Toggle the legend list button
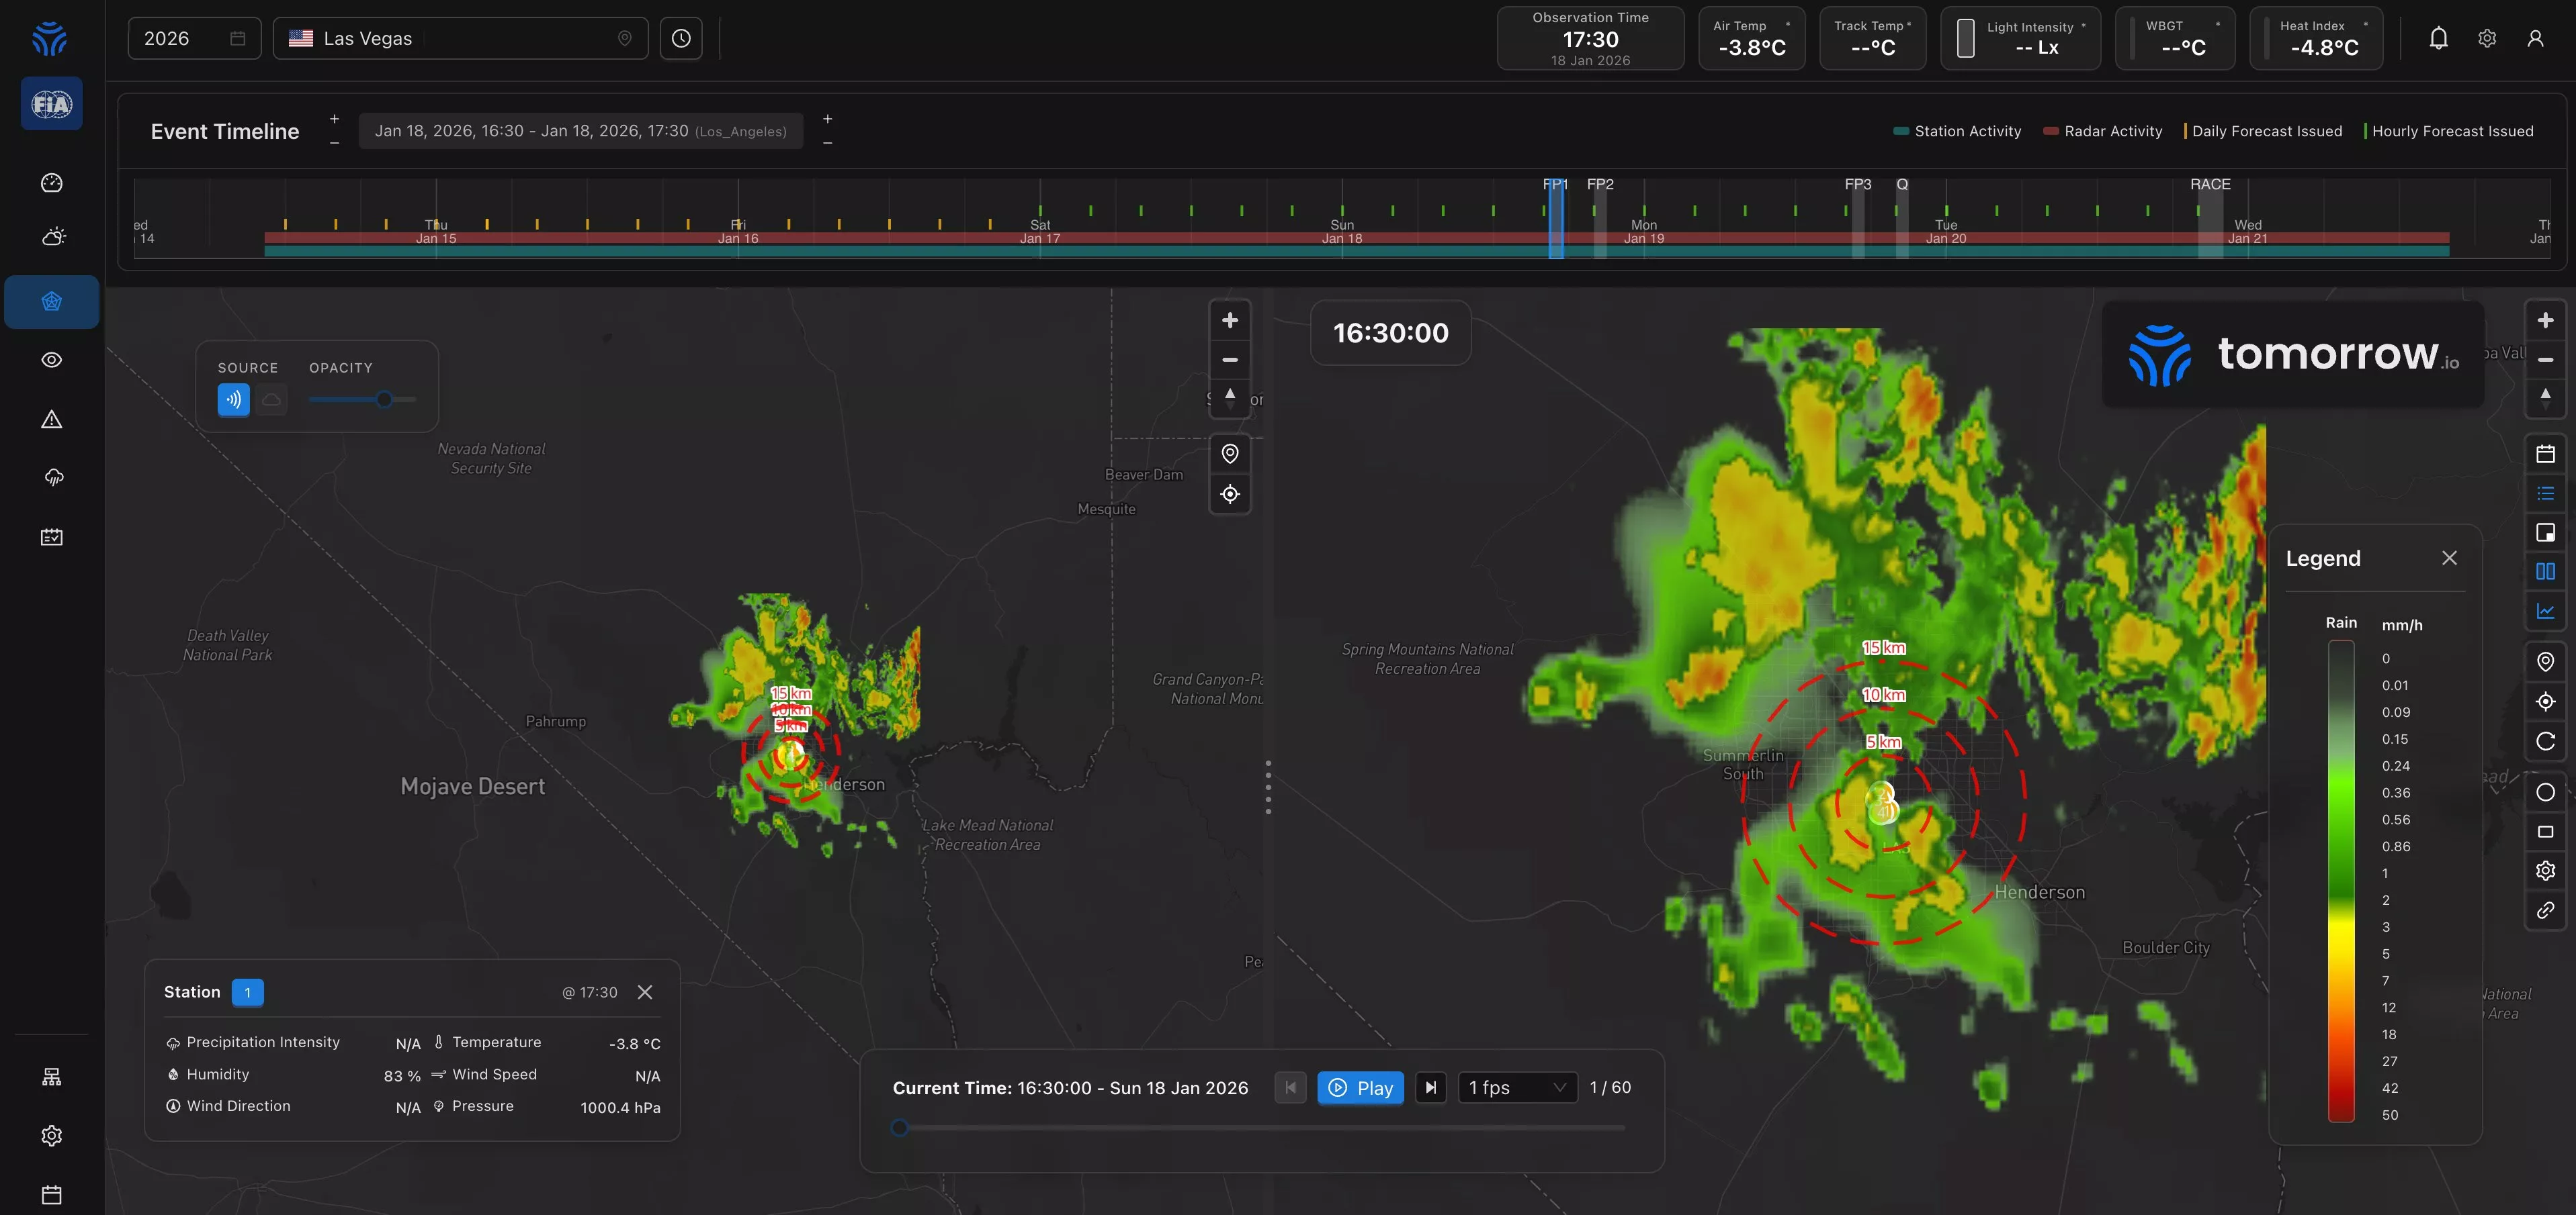This screenshot has width=2576, height=1215. click(2546, 493)
